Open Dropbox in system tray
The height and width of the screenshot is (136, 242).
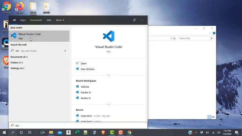point(202,133)
